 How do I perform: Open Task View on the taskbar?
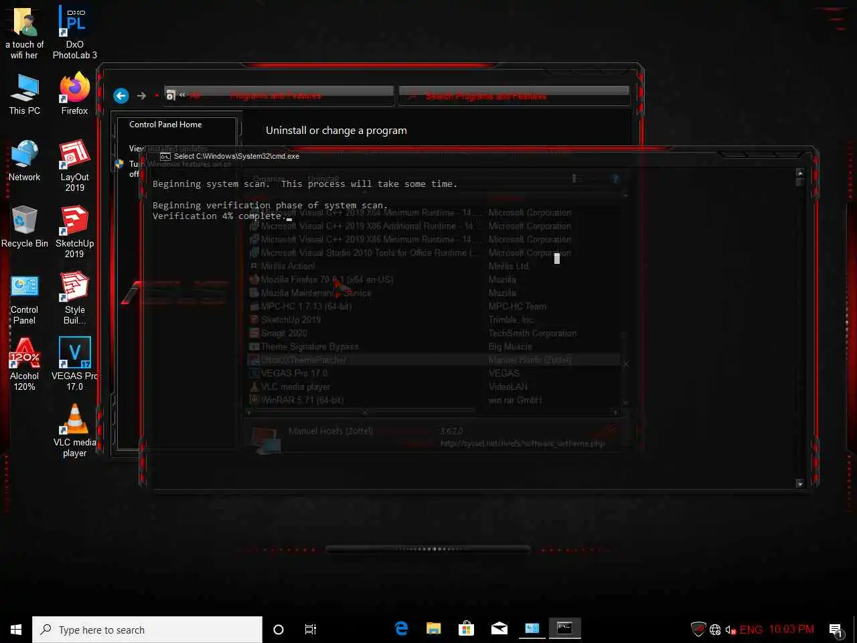click(311, 630)
